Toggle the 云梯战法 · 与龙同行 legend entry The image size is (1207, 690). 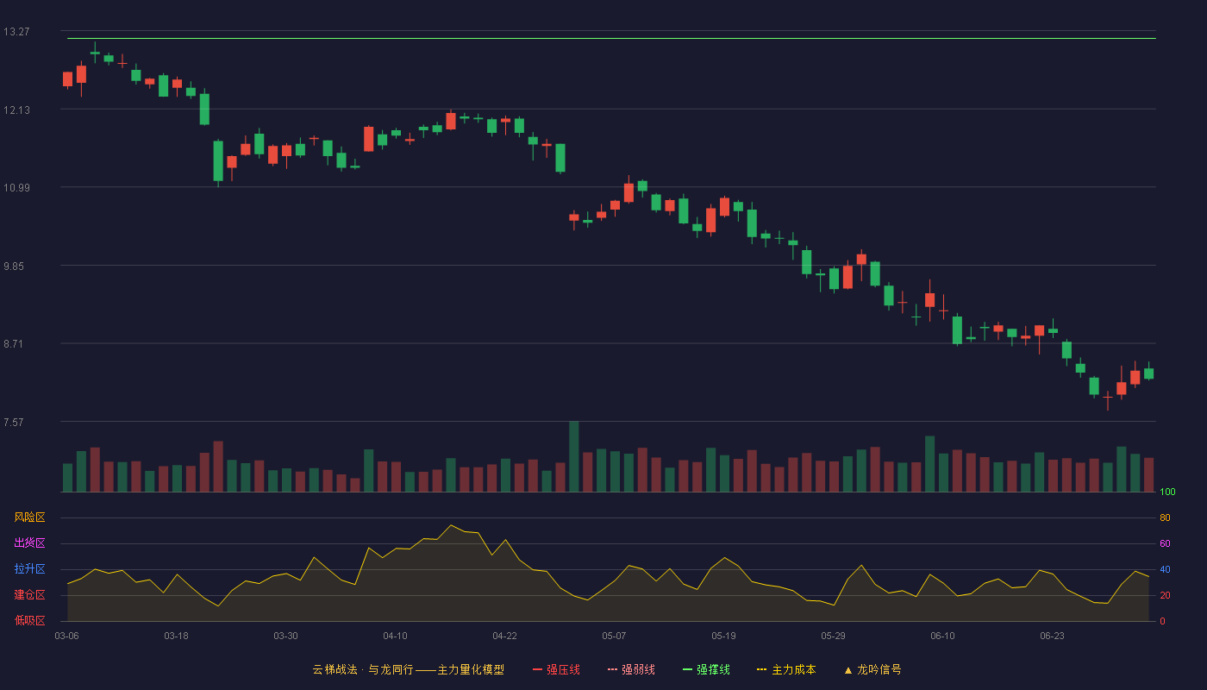point(408,669)
